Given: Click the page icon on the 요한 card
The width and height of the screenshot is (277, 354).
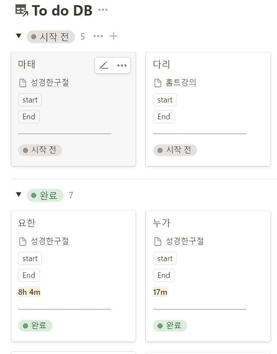Looking at the screenshot, I should pyautogui.click(x=23, y=241).
